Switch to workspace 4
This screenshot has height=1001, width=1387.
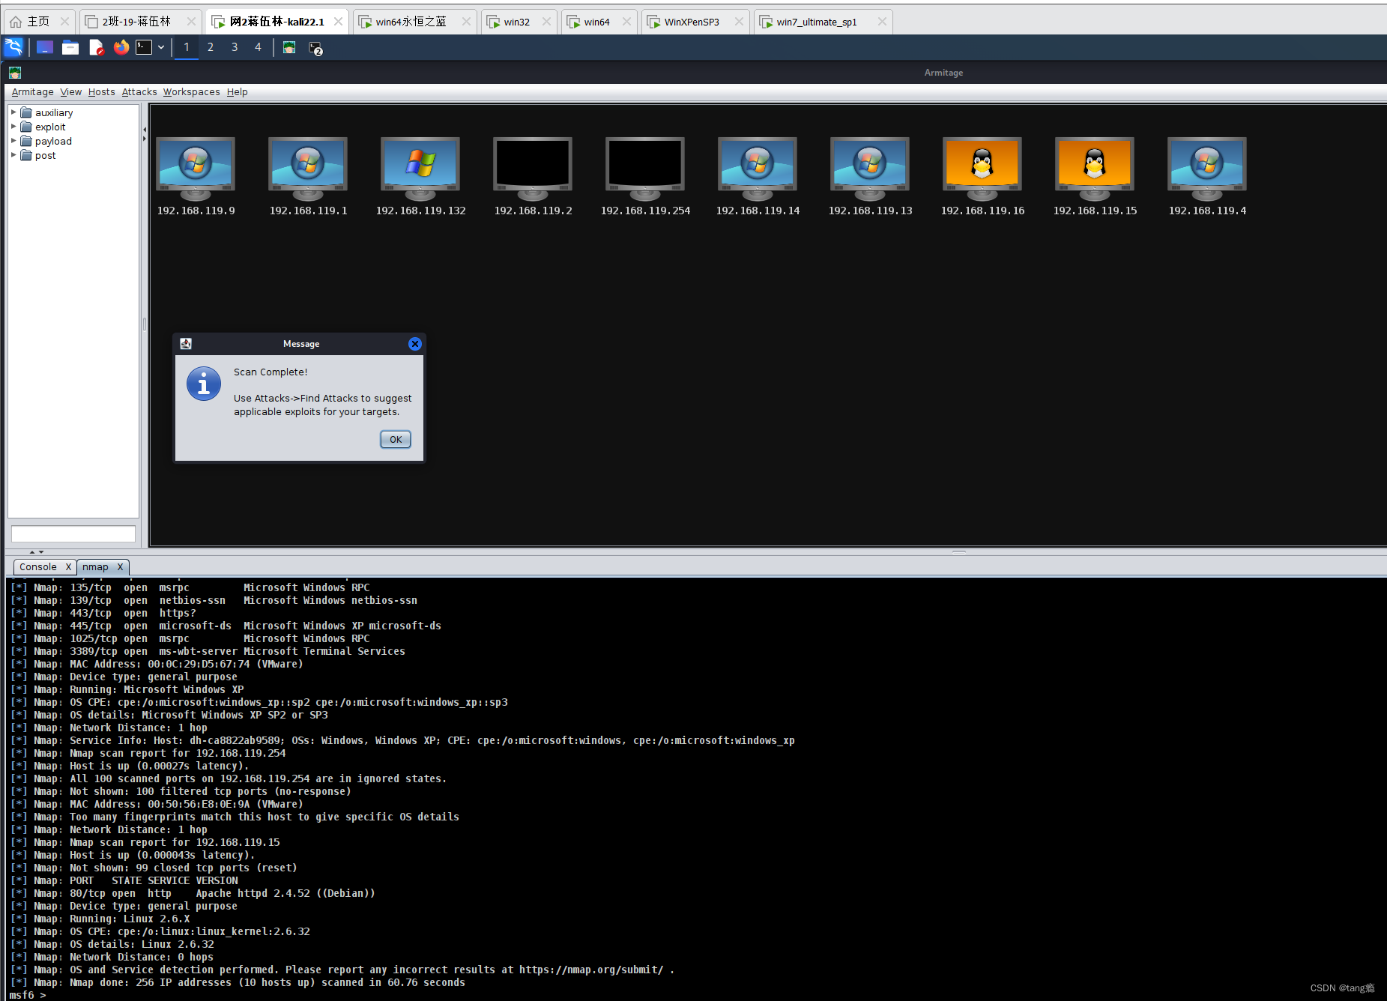point(259,47)
